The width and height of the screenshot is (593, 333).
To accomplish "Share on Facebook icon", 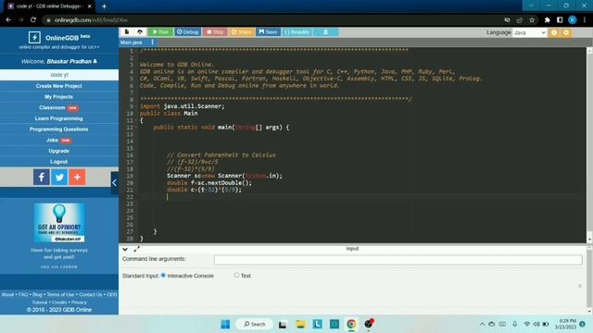I will pos(42,177).
